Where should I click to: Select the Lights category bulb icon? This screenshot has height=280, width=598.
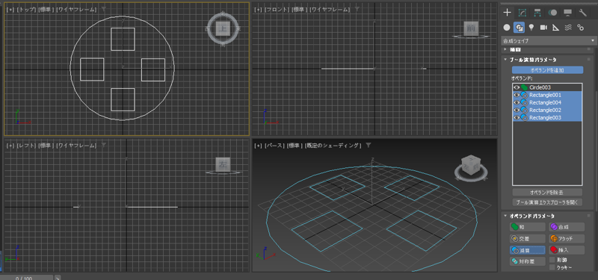tap(531, 28)
